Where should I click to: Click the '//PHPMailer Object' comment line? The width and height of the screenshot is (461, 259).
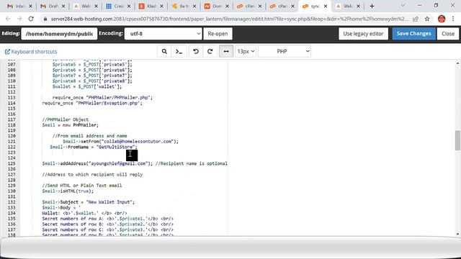tap(66, 119)
